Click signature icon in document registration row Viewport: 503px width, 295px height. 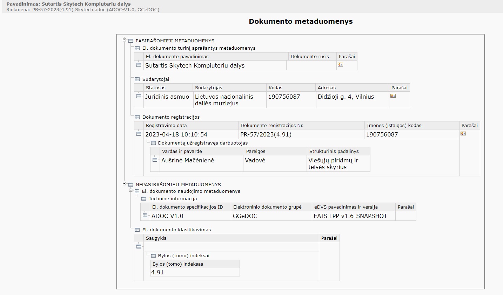coord(463,134)
